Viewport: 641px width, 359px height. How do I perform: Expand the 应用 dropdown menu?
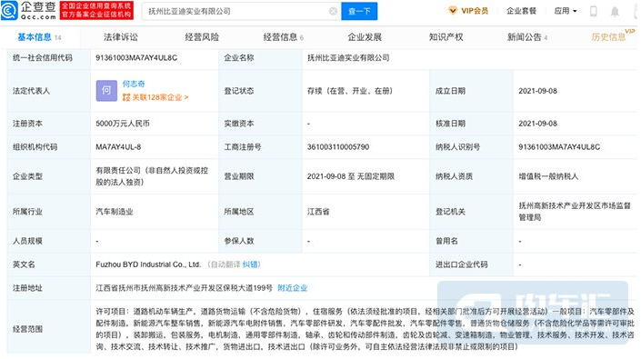point(566,11)
